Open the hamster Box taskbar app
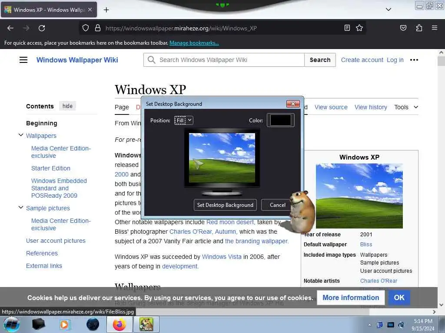 point(146,324)
